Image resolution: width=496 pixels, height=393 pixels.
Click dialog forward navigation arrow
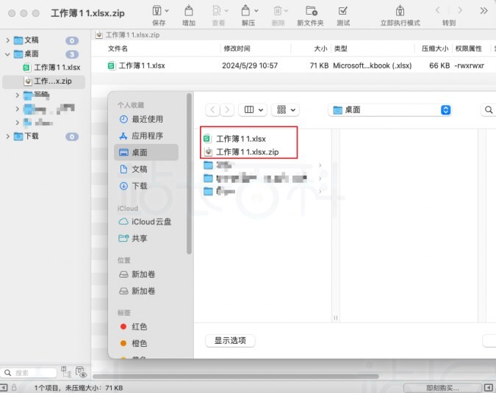click(x=227, y=110)
